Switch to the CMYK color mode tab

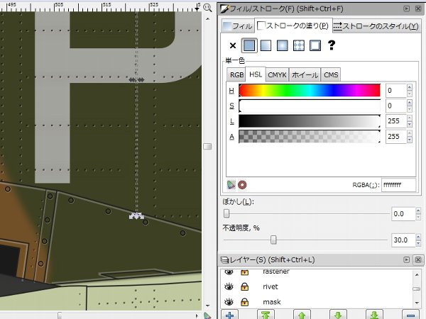click(x=277, y=74)
